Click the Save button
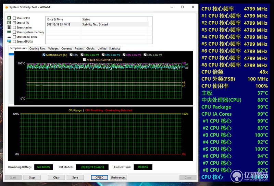The width and height of the screenshot is (274, 186). pyautogui.click(x=75, y=177)
